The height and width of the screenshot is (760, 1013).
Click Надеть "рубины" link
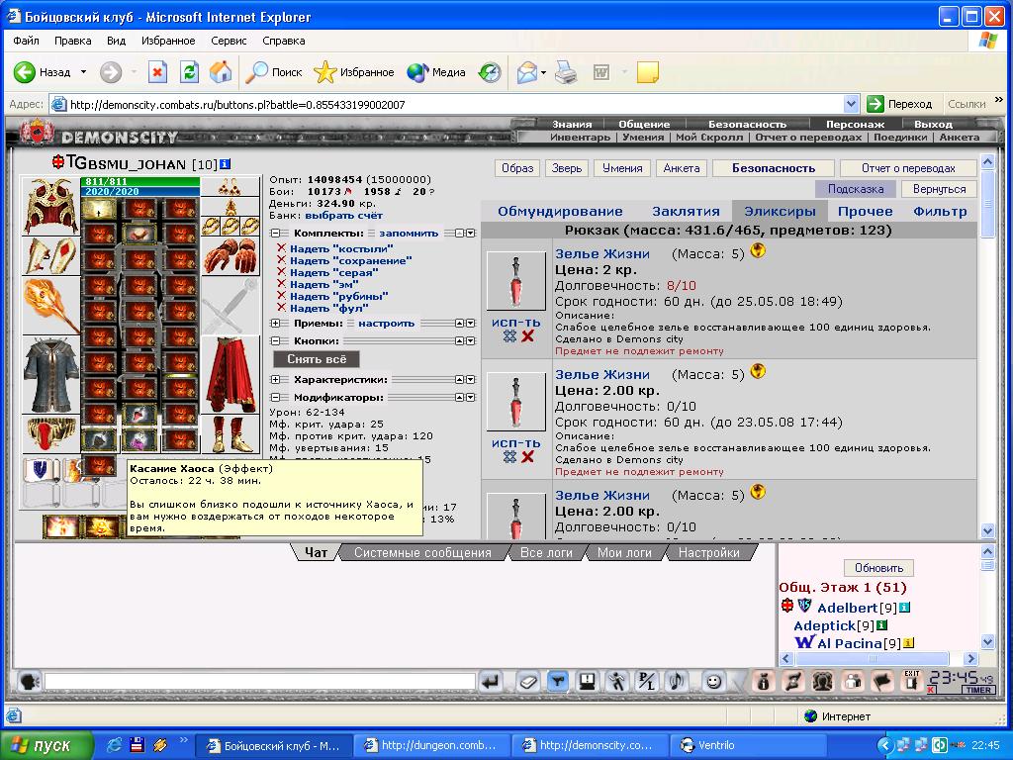[x=338, y=296]
